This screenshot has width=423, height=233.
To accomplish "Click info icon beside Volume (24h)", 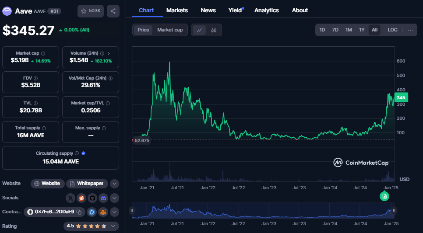I will 102,53.
